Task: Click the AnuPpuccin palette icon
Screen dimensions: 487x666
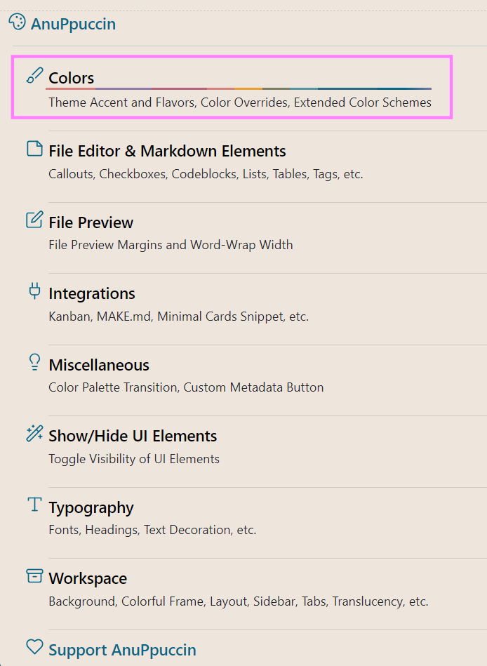Action: (x=18, y=22)
